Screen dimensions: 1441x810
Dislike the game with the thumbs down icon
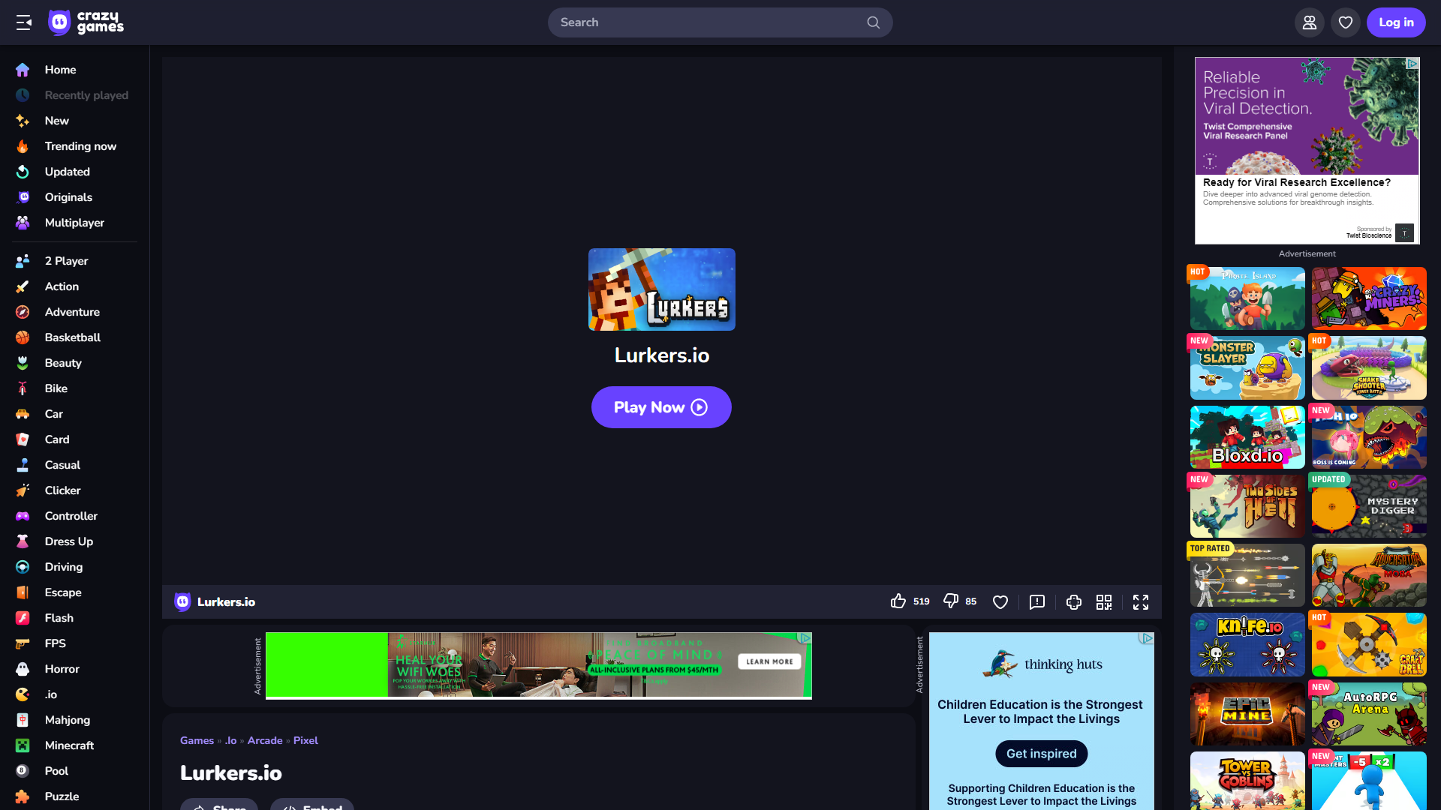(x=951, y=601)
